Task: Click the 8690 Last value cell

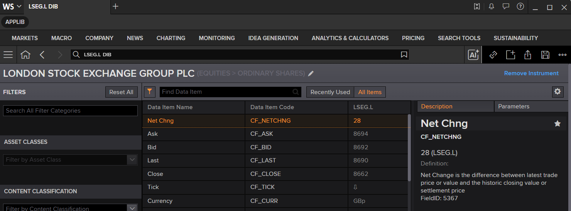Action: 378,160
